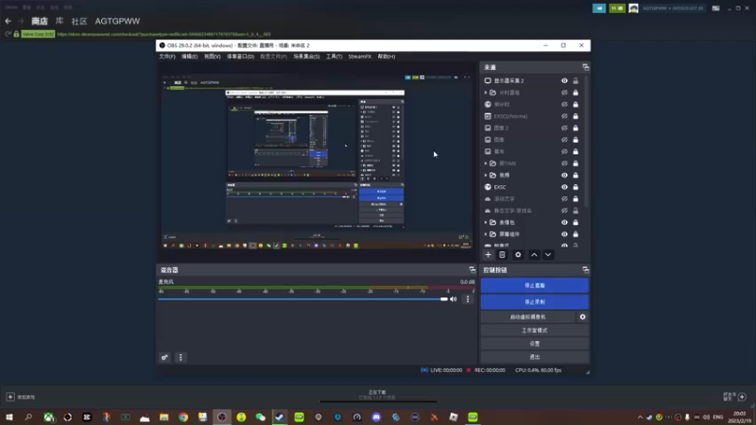Open OBS 帮助(H) menu

click(387, 57)
